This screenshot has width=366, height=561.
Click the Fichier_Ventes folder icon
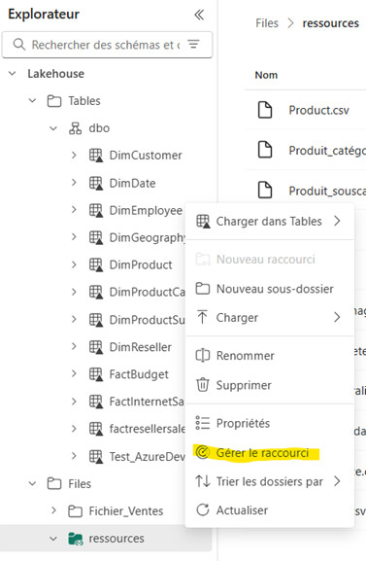click(75, 510)
